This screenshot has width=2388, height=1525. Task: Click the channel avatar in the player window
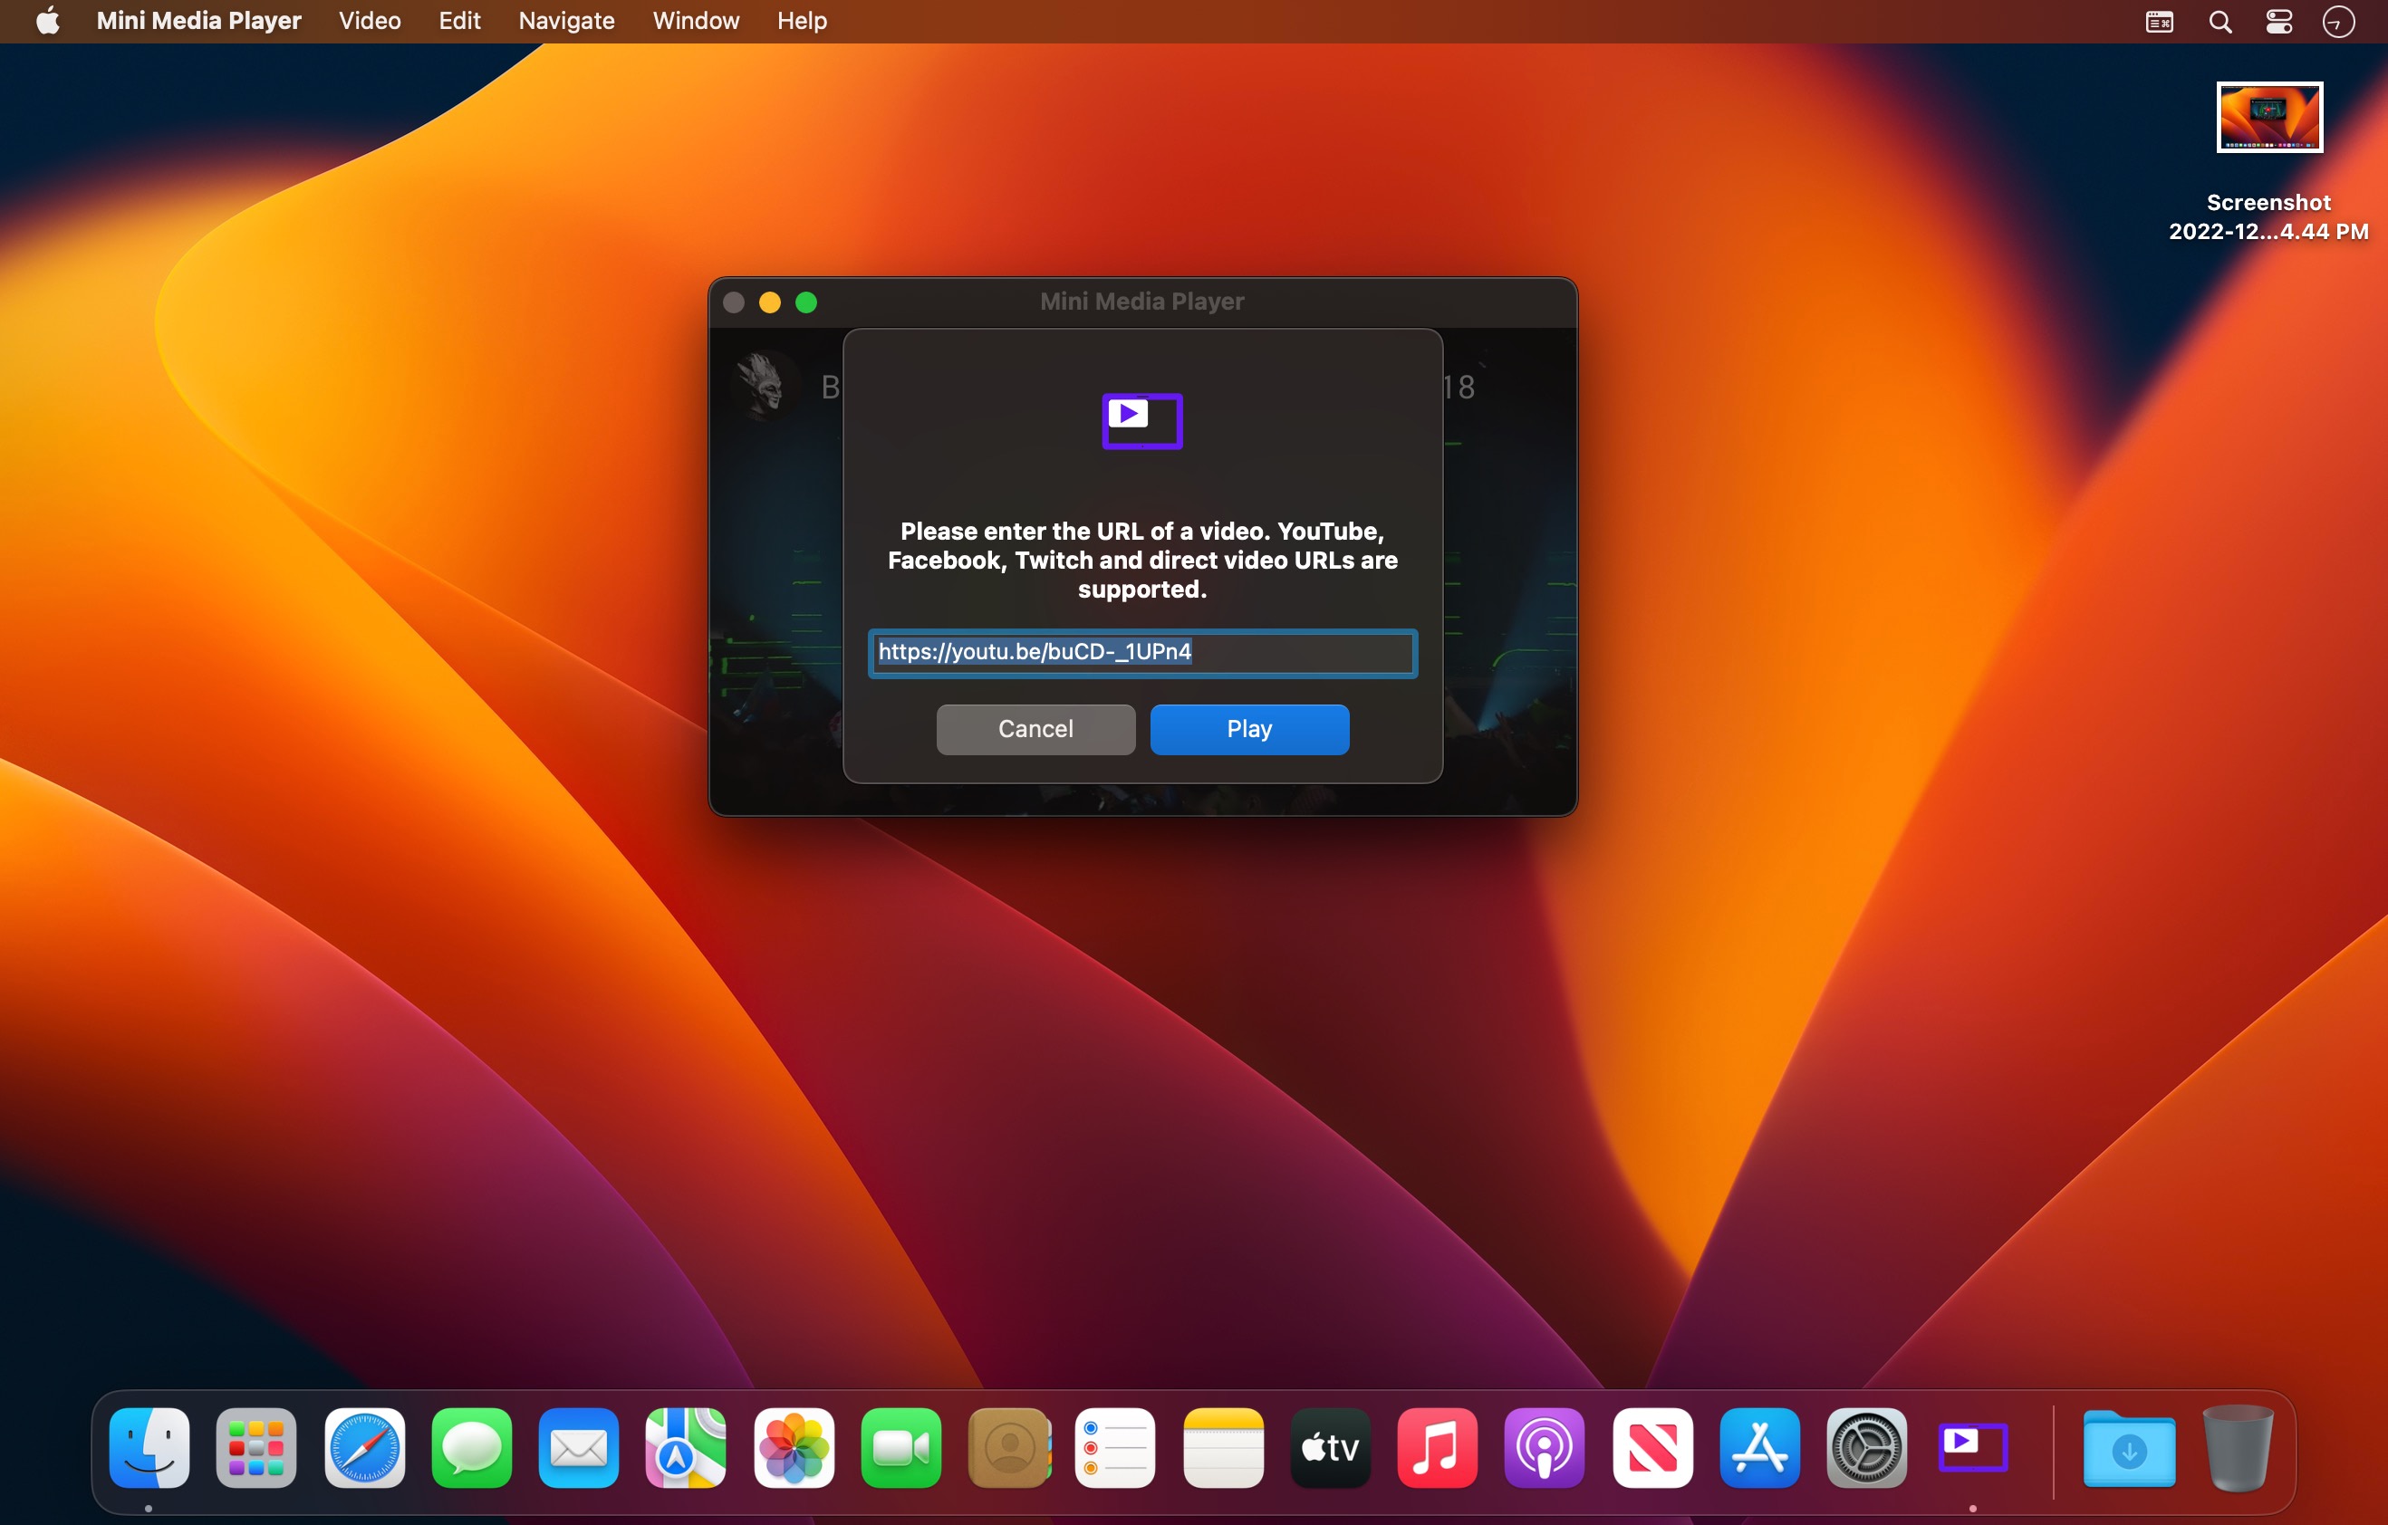(x=764, y=385)
